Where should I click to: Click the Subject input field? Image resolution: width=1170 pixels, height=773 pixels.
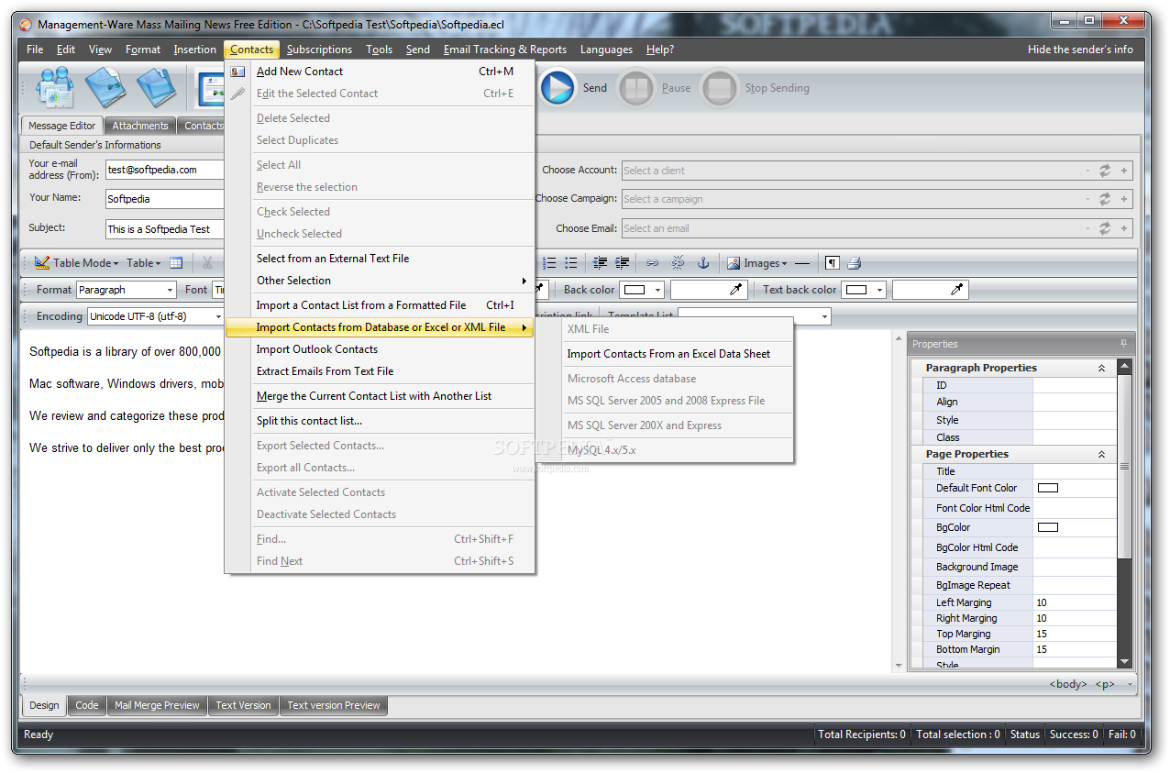tap(165, 228)
